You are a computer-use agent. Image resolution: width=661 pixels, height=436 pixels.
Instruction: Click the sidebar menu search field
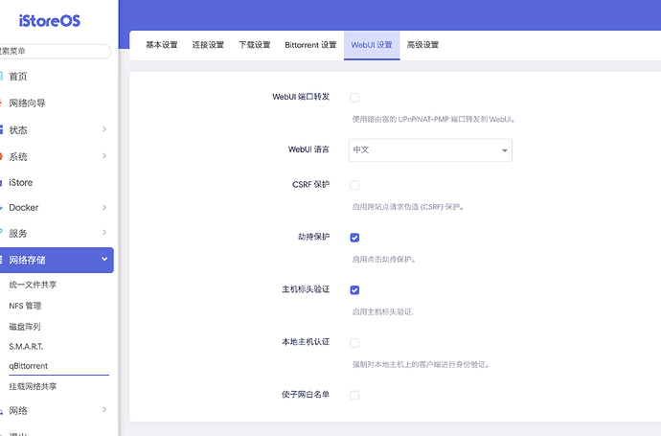[55, 52]
